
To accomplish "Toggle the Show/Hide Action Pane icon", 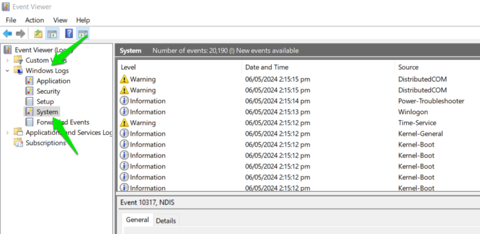I will pyautogui.click(x=83, y=34).
